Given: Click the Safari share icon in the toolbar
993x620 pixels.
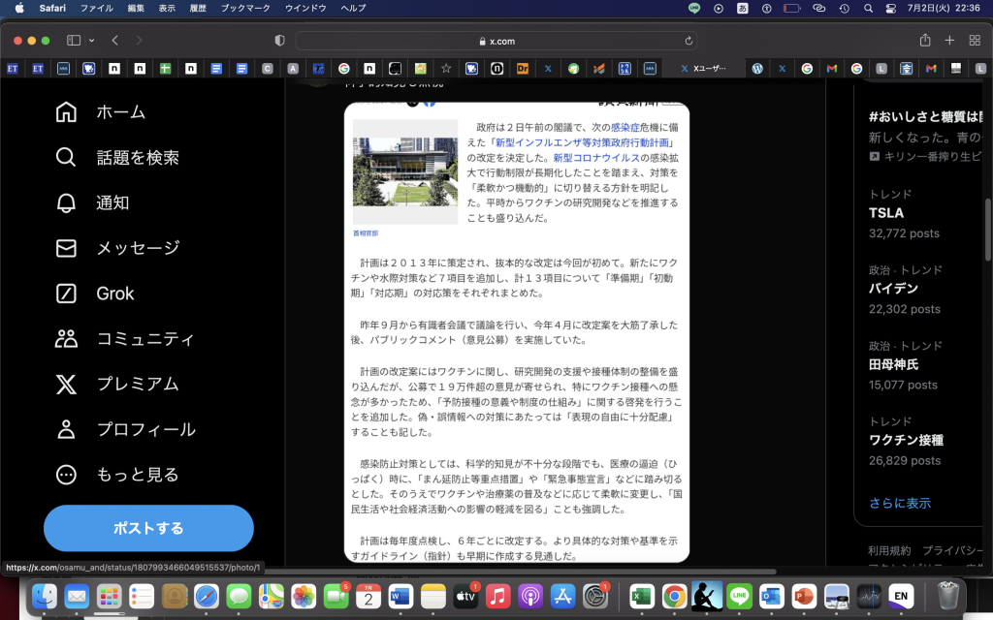Looking at the screenshot, I should point(925,41).
